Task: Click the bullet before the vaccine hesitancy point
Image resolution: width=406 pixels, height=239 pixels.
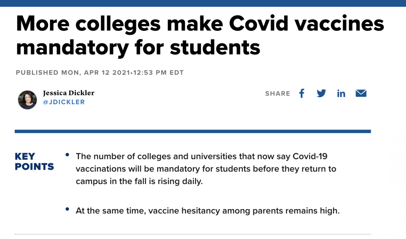Action: coord(67,209)
